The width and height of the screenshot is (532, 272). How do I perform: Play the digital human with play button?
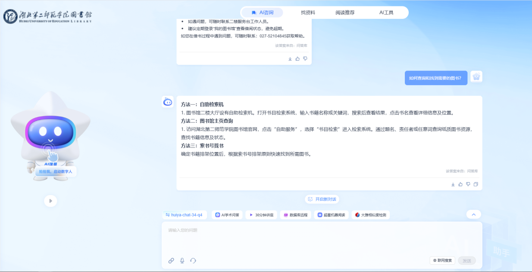coord(50,201)
